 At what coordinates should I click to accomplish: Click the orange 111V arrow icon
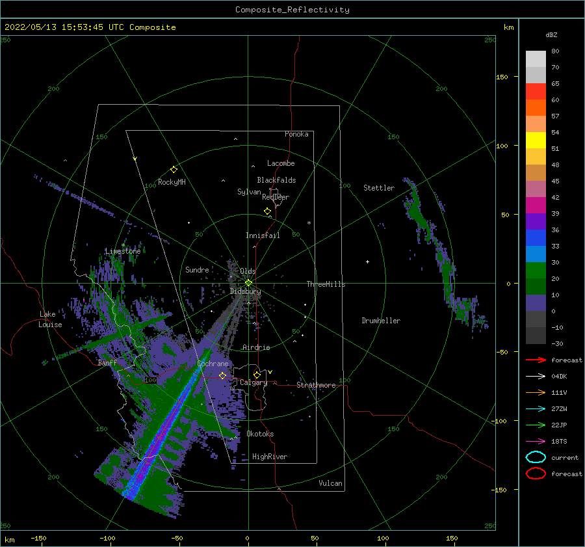point(536,392)
